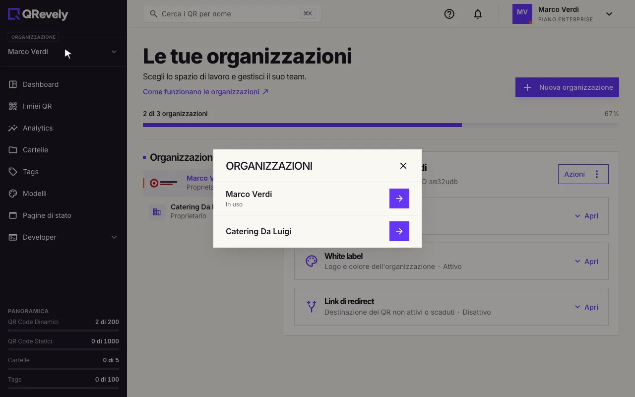Viewport: 635px width, 397px height.
Task: Click the Catering organization building icon
Action: tap(157, 212)
